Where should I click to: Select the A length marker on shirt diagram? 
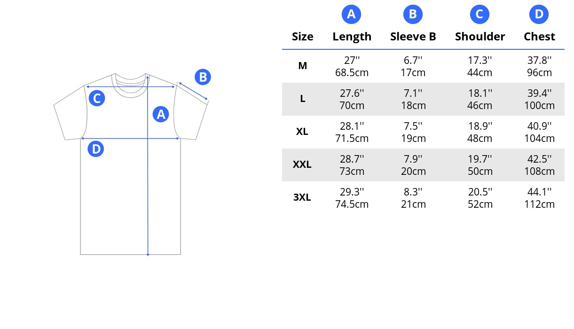pos(161,114)
